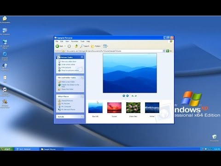
Task: Click Share this folder link
Action: click(66, 89)
